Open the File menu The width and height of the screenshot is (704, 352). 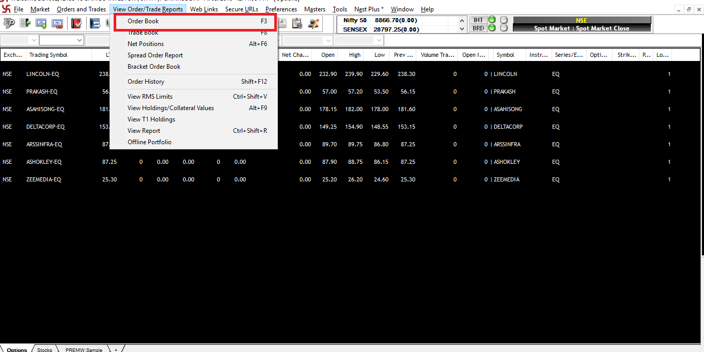pos(19,9)
